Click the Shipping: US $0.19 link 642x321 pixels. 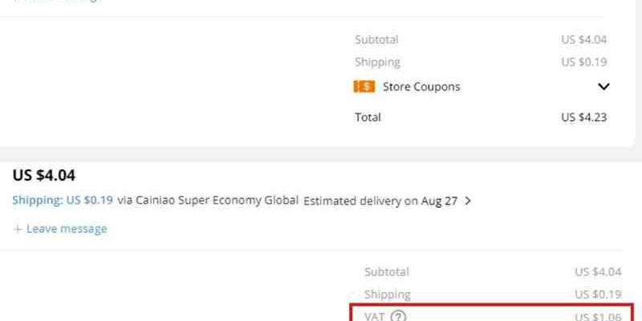point(63,200)
